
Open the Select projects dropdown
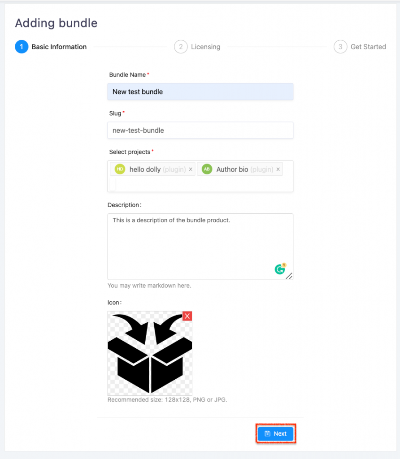pos(200,184)
